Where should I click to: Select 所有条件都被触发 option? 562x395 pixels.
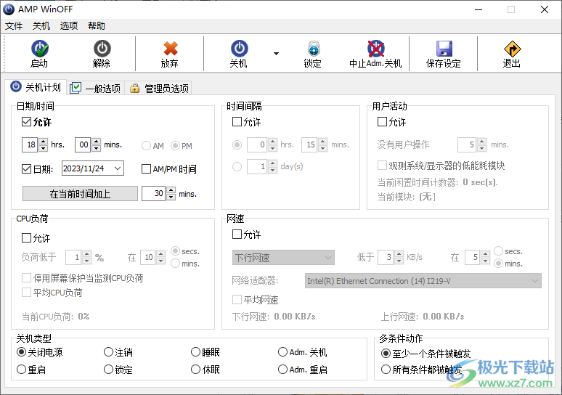386,369
